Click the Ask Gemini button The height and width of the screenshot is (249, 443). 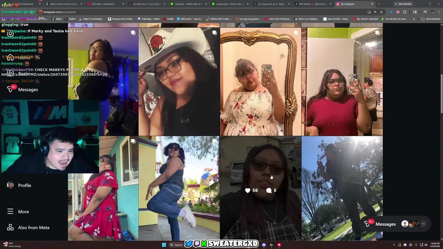pyautogui.click(x=404, y=4)
